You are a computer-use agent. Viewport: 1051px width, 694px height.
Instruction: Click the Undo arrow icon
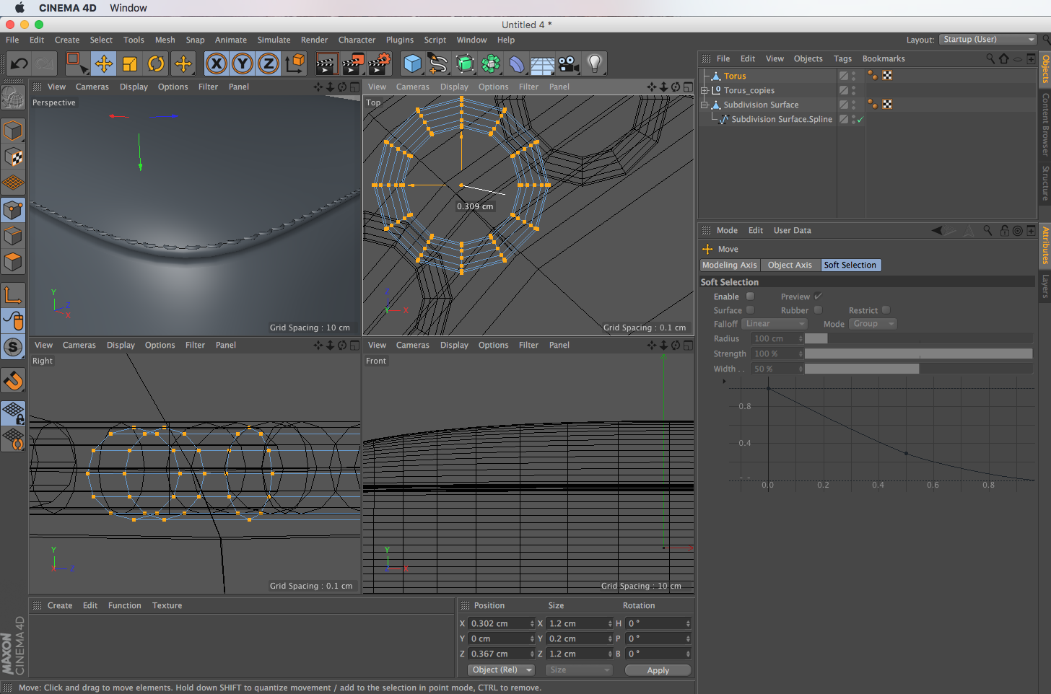click(x=19, y=63)
